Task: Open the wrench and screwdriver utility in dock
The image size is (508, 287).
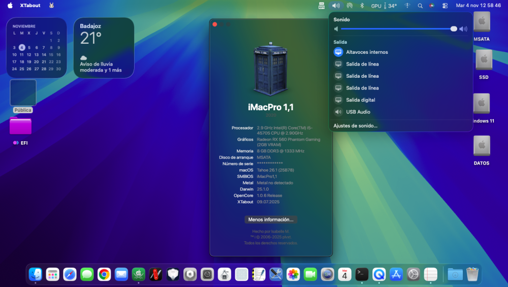Action: 276,274
